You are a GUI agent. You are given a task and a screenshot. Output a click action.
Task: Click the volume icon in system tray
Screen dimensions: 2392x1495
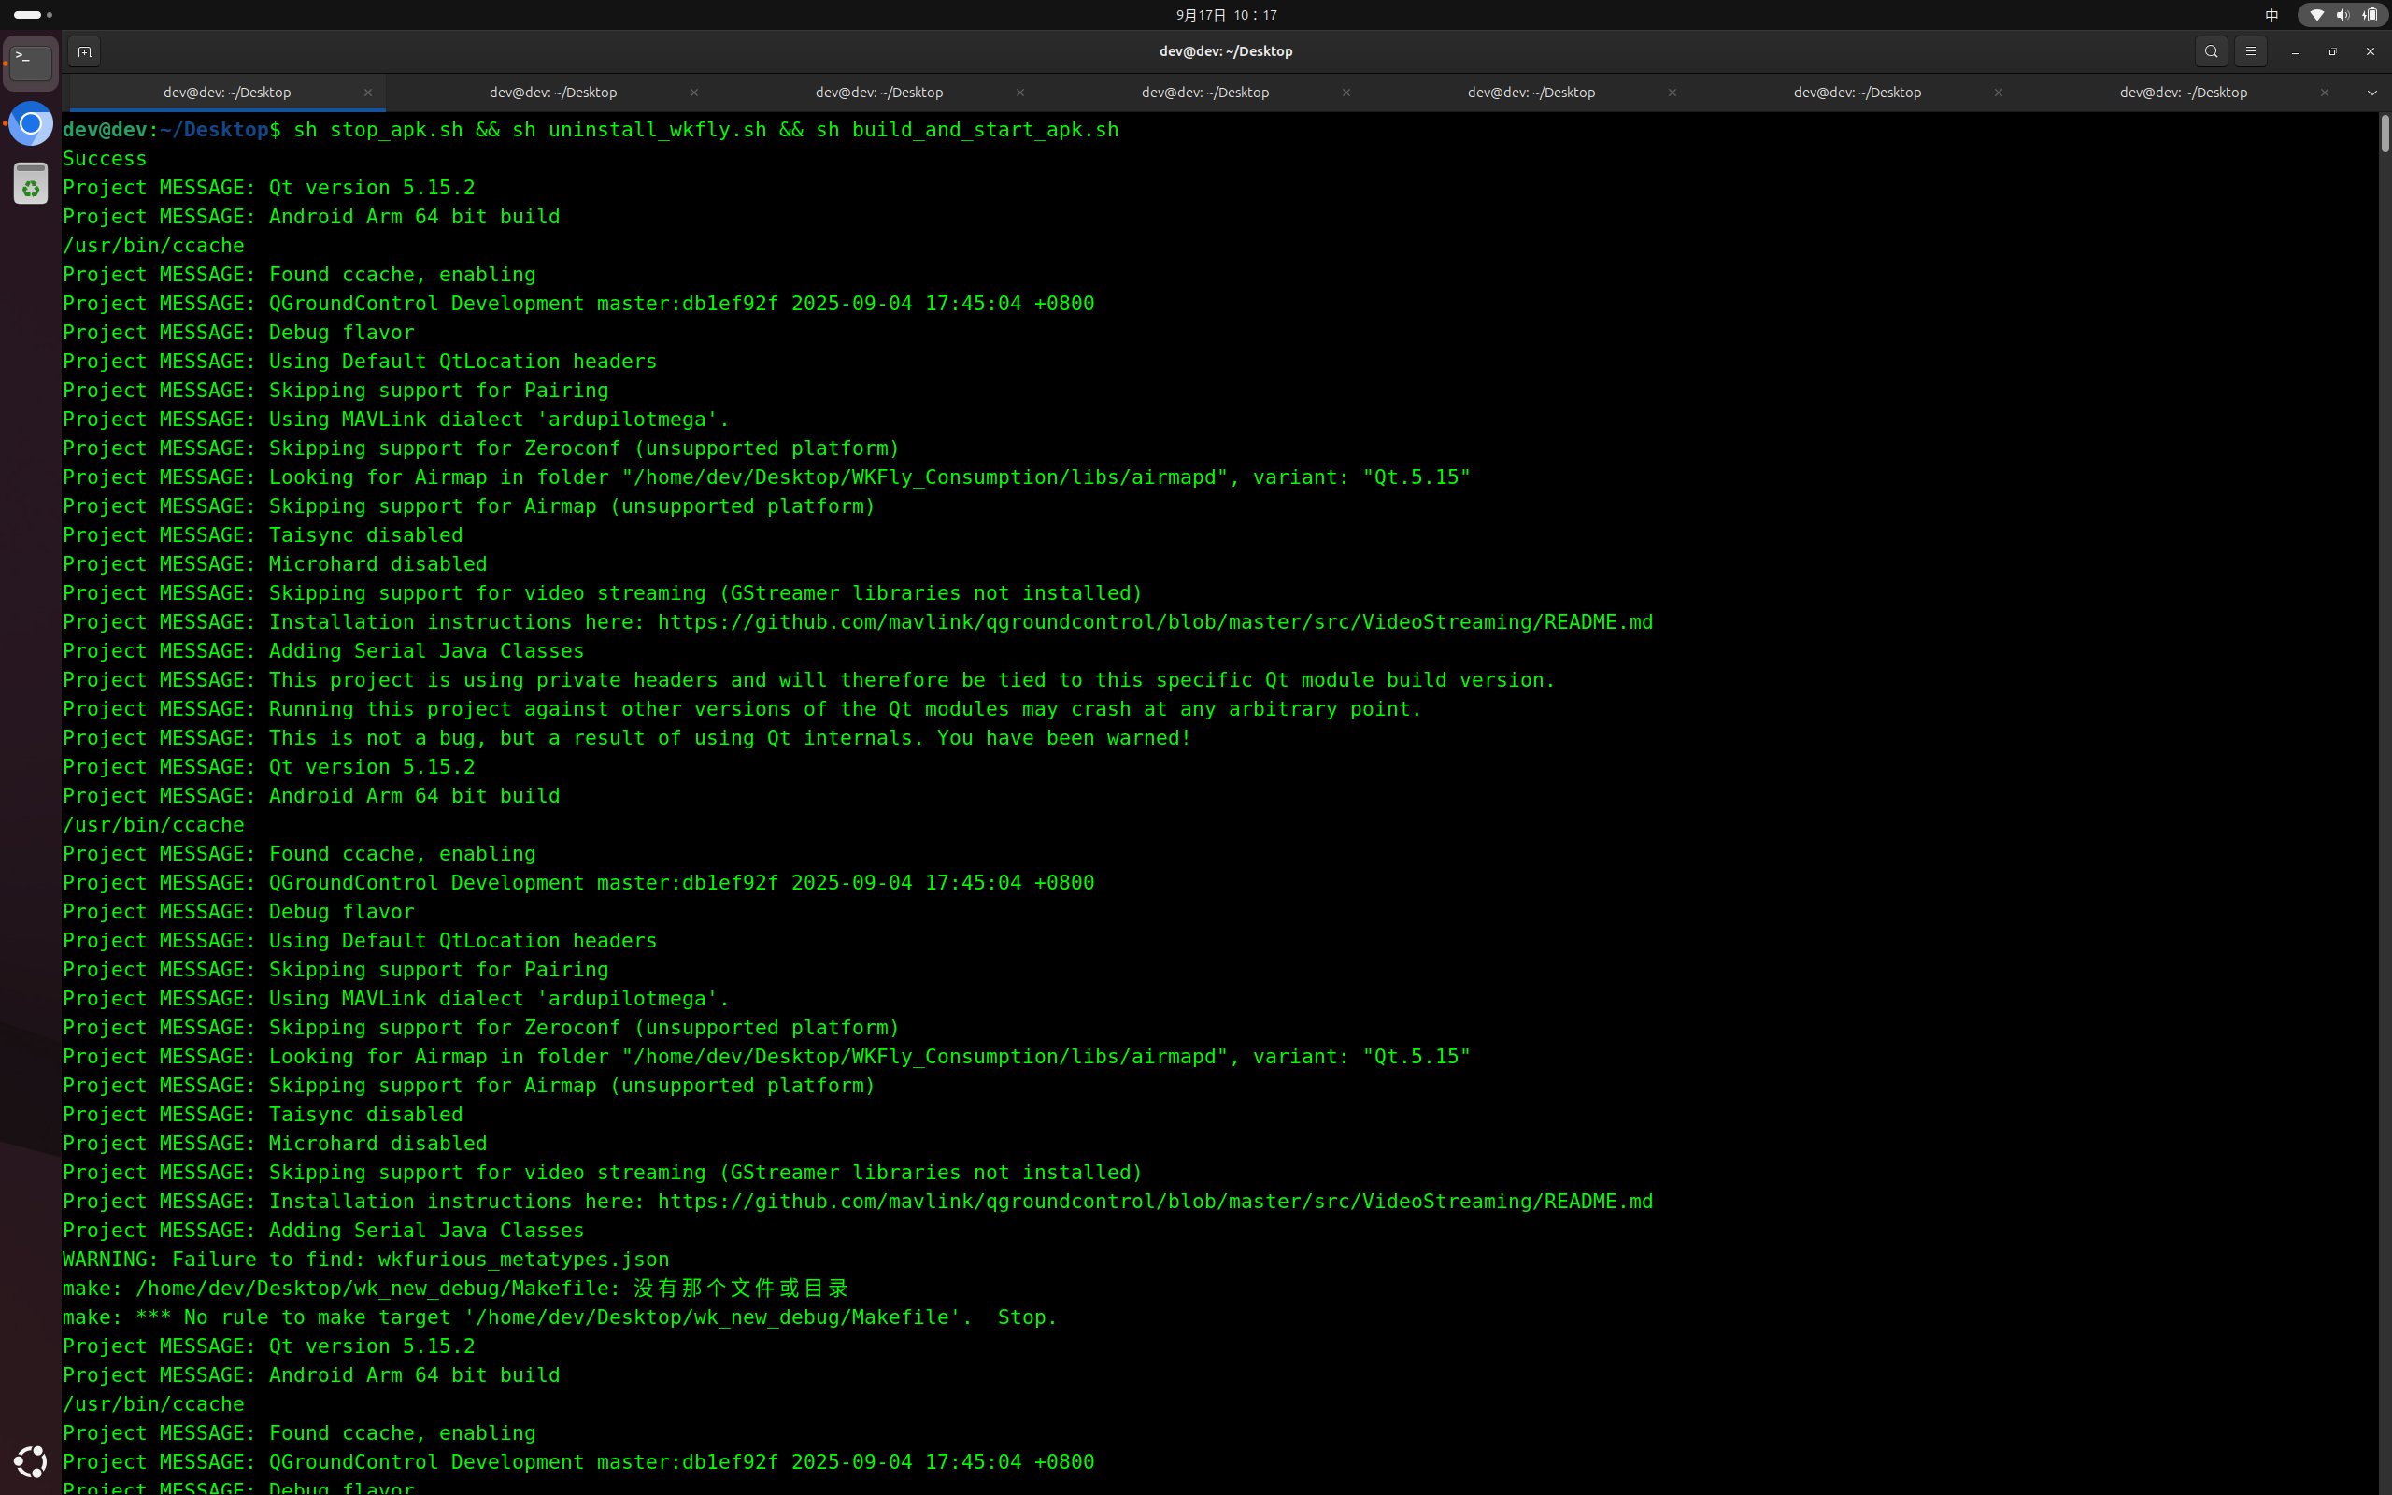point(2342,15)
